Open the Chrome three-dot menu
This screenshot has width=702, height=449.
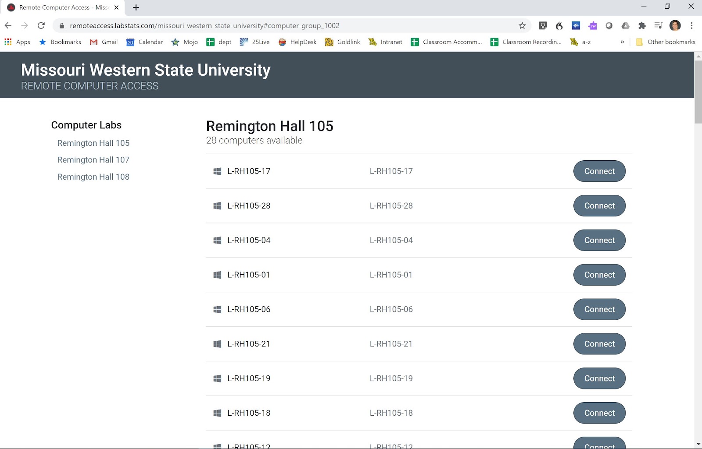point(691,25)
